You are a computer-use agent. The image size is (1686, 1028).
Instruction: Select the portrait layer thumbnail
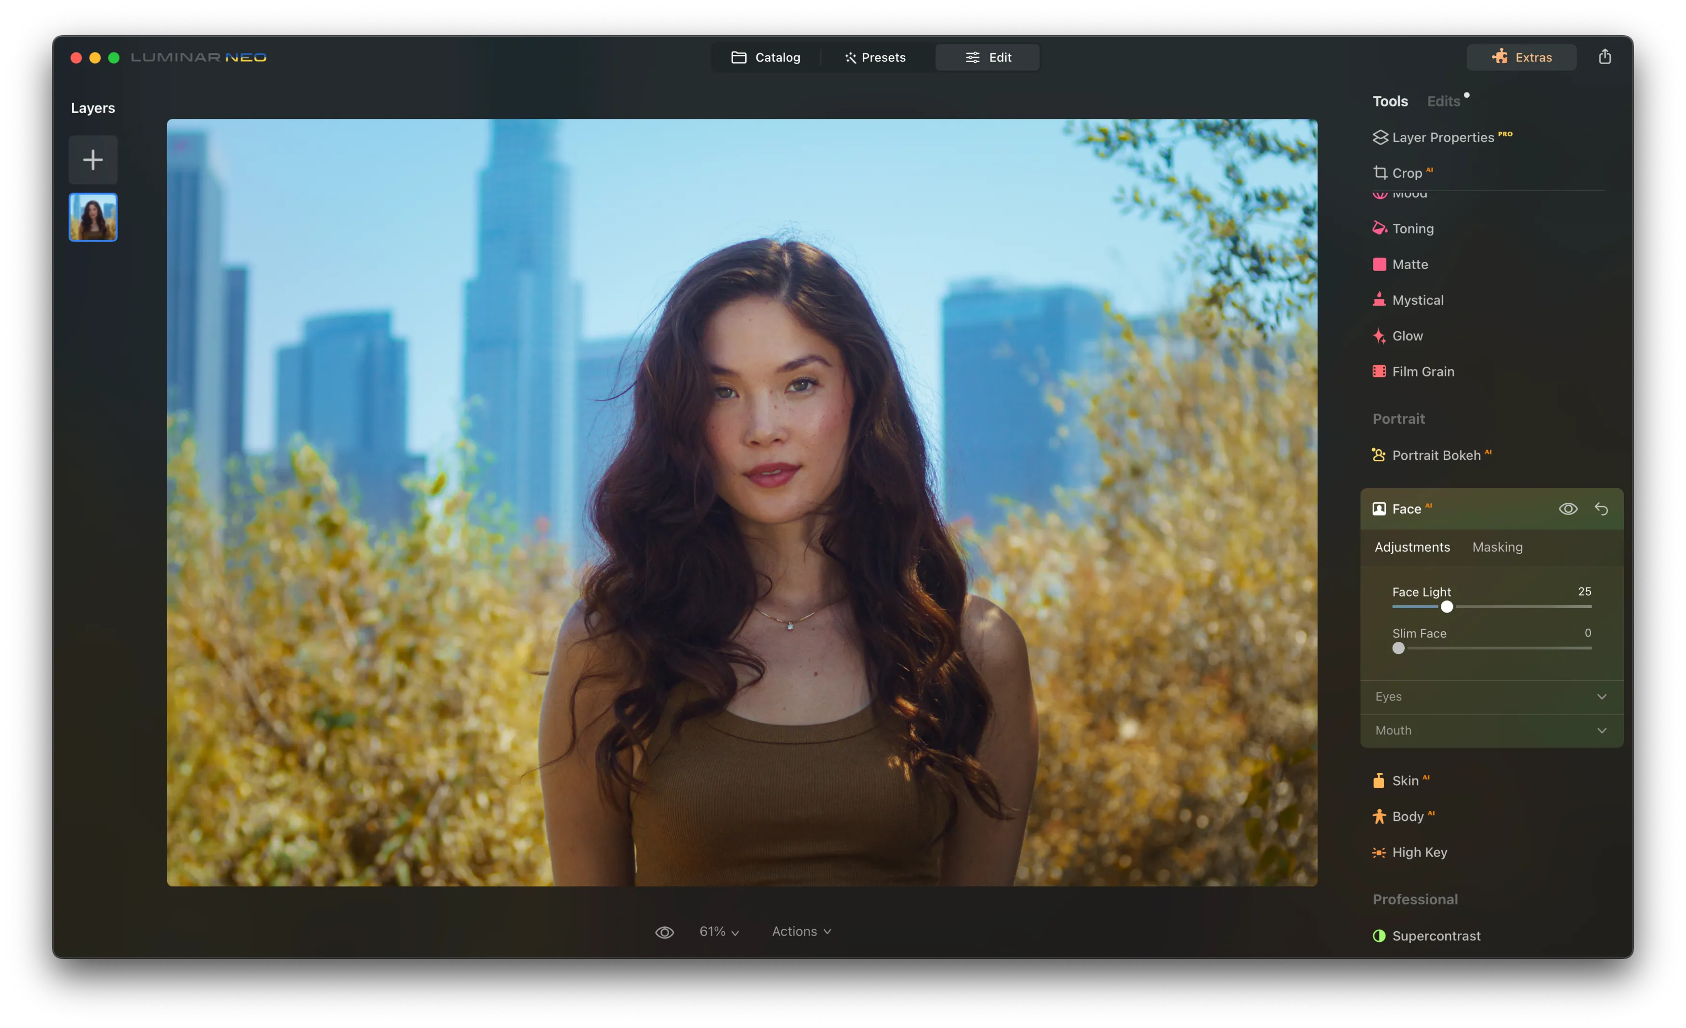[x=93, y=217]
